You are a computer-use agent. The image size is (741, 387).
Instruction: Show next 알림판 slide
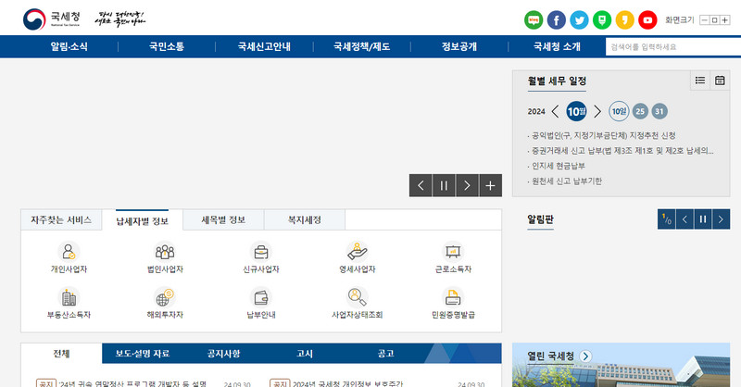point(721,219)
